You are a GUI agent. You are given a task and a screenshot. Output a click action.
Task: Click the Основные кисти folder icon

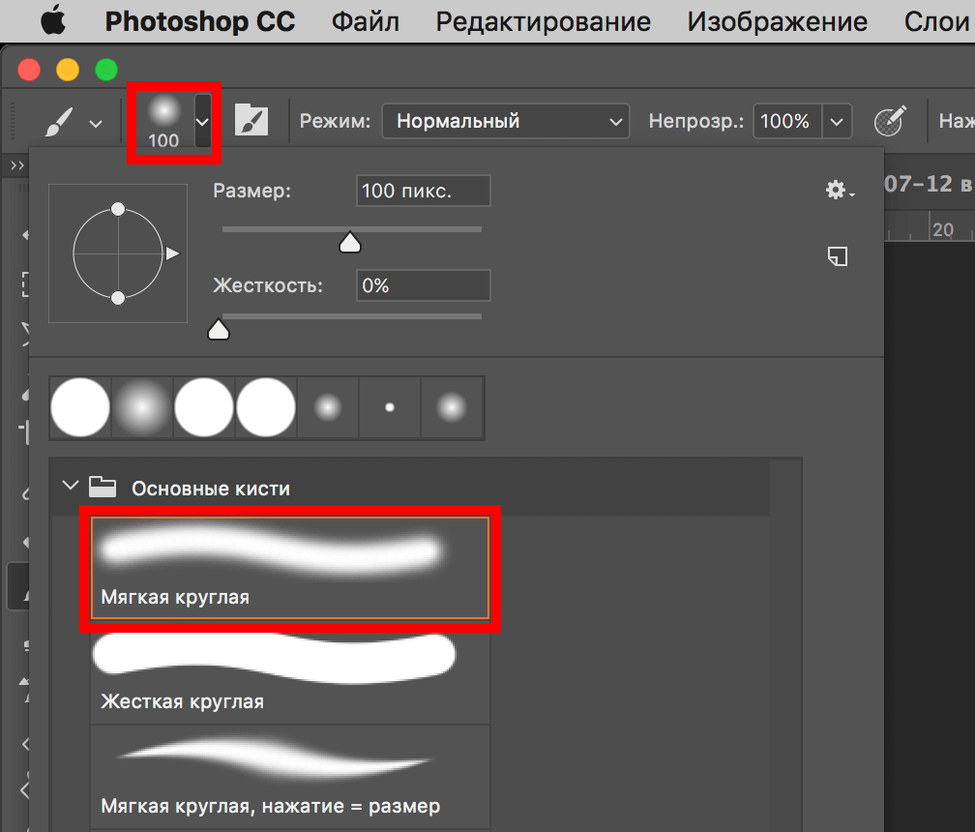click(x=103, y=487)
